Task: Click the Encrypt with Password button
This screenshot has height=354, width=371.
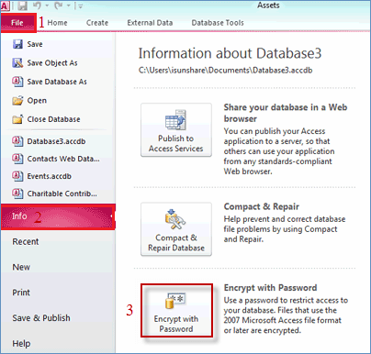Action: tap(176, 311)
